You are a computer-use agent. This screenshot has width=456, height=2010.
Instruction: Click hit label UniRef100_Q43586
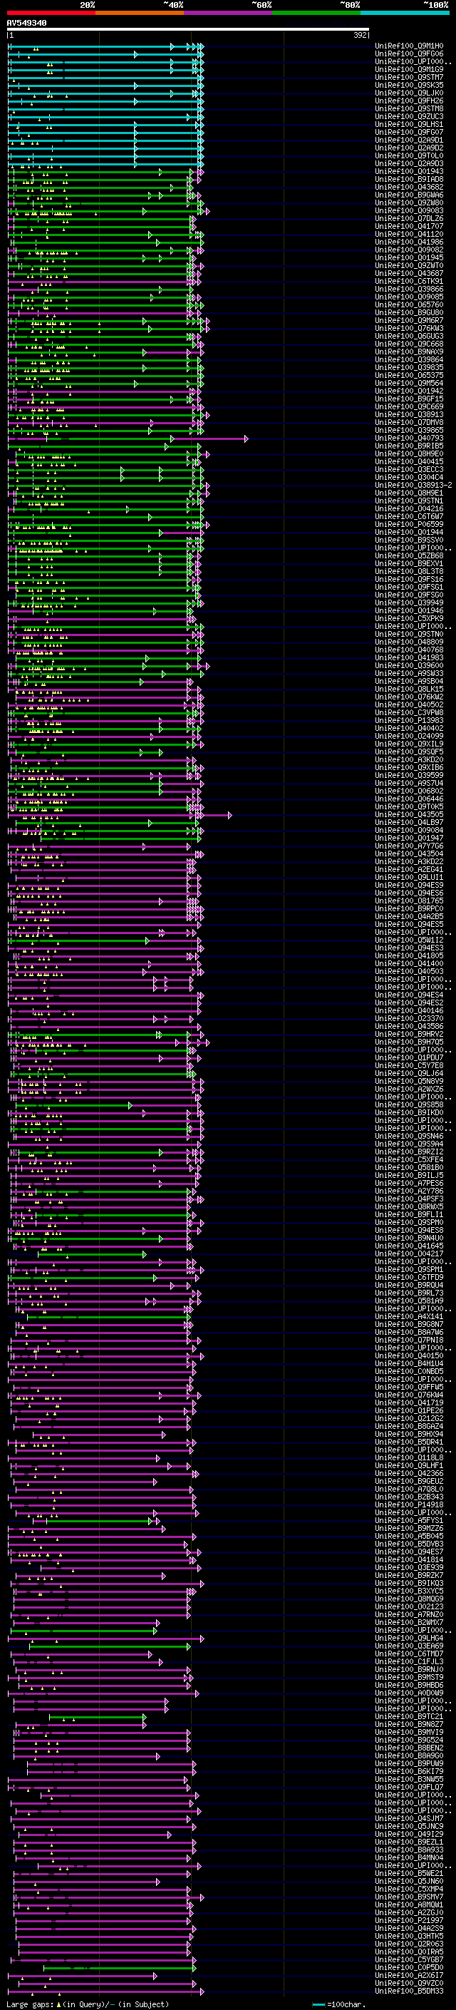(x=409, y=1026)
